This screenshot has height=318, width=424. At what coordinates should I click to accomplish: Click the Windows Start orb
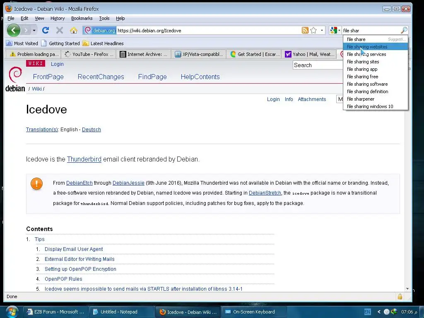point(12,312)
